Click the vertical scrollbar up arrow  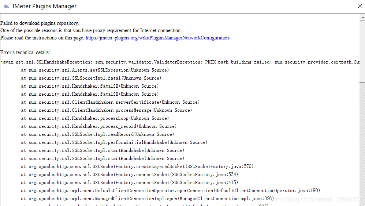(362, 18)
